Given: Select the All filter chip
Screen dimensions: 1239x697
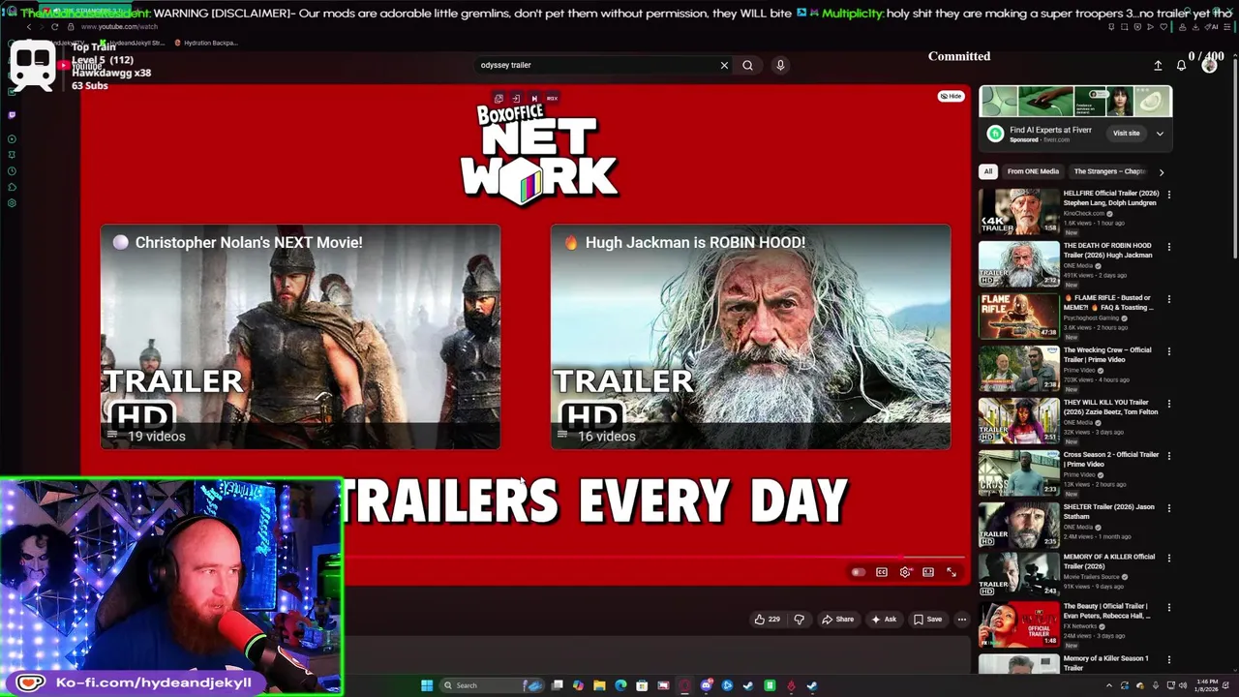Looking at the screenshot, I should point(987,171).
